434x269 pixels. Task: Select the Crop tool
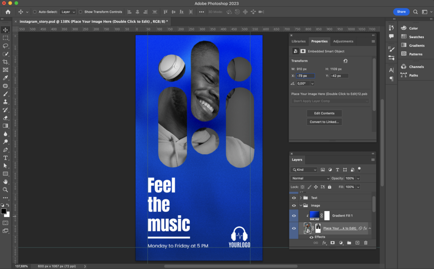click(6, 62)
